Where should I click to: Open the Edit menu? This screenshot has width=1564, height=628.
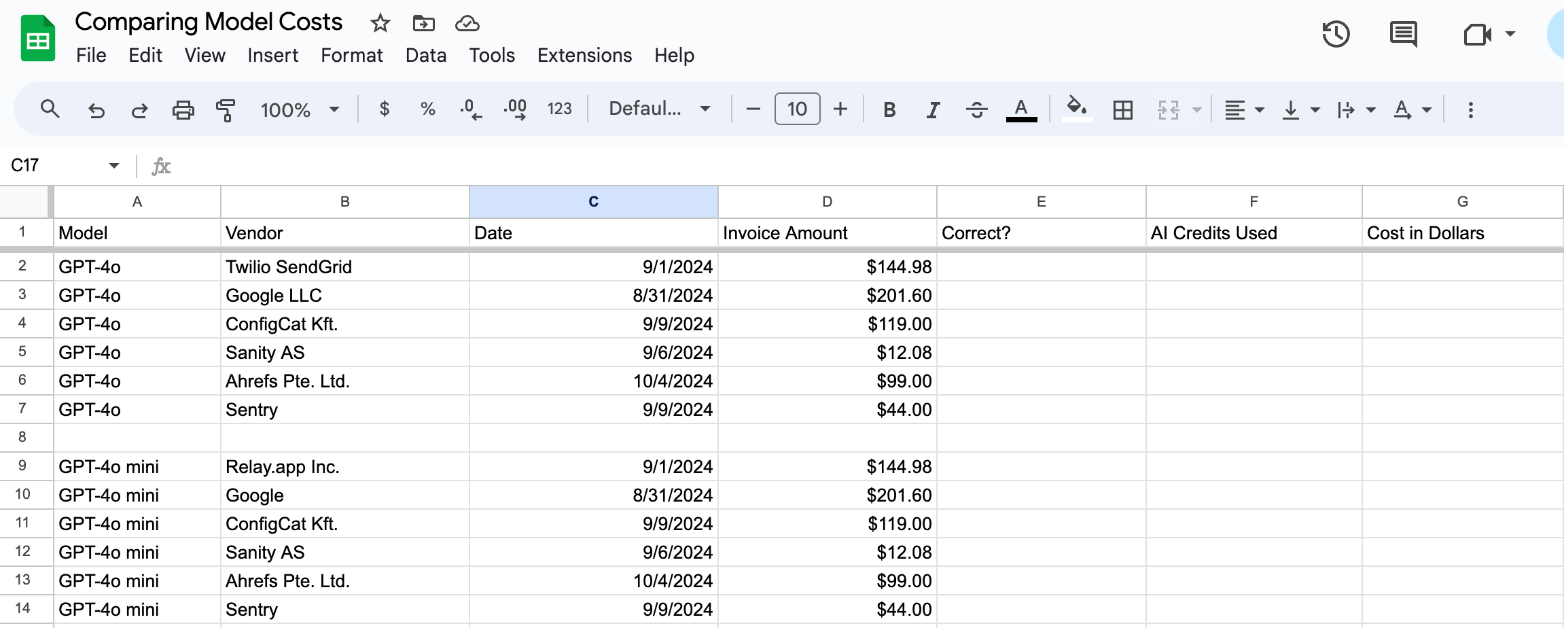pyautogui.click(x=145, y=55)
